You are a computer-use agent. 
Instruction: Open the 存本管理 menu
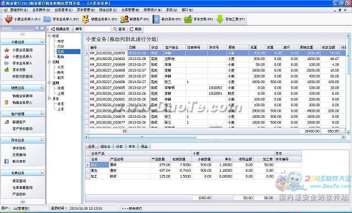[86, 10]
